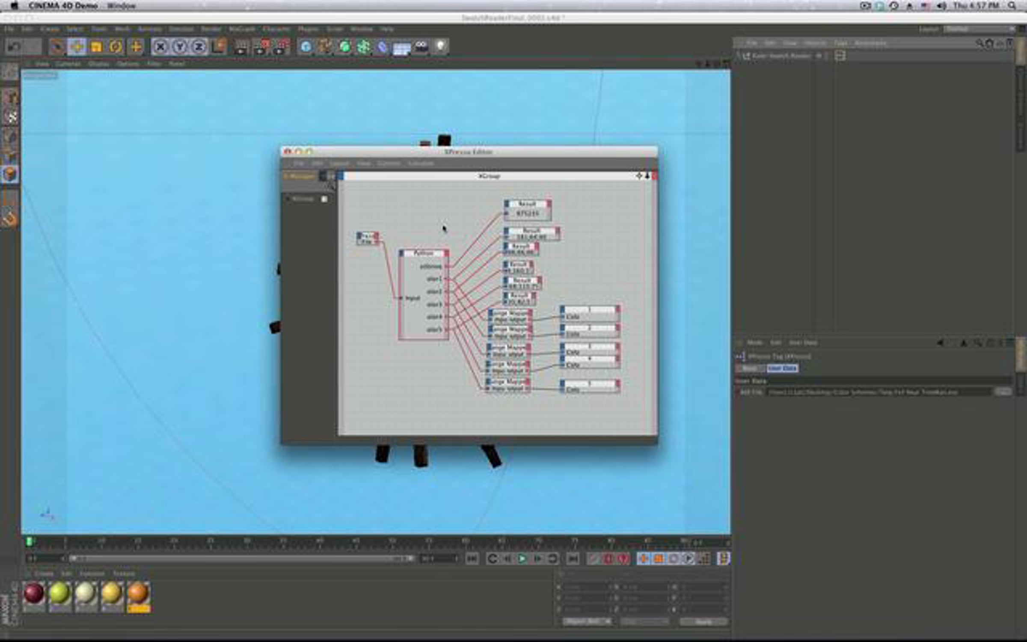Switch to the User Data tab
The height and width of the screenshot is (642, 1027).
click(782, 368)
